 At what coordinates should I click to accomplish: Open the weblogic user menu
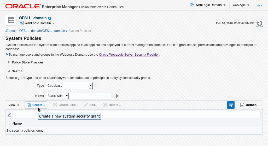coord(241,5)
